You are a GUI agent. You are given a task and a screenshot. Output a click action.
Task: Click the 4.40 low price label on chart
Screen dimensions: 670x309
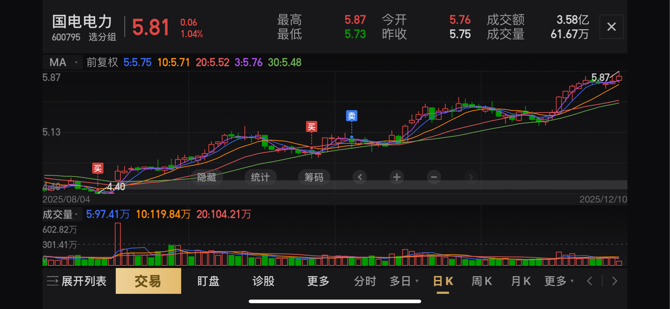pyautogui.click(x=116, y=187)
